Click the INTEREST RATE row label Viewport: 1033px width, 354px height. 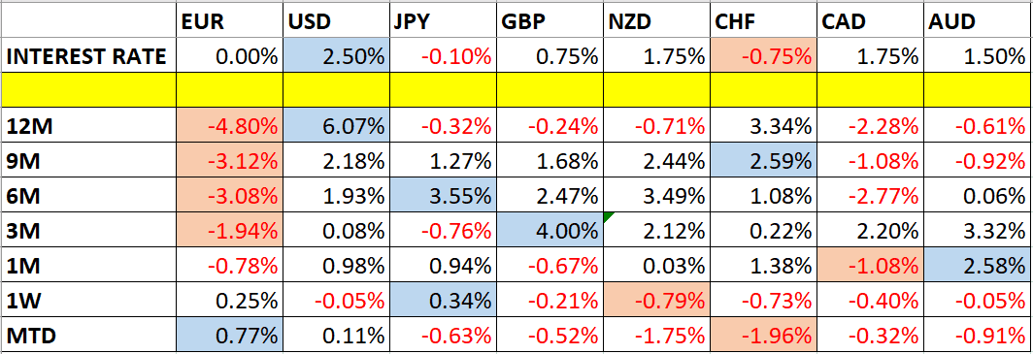87,56
